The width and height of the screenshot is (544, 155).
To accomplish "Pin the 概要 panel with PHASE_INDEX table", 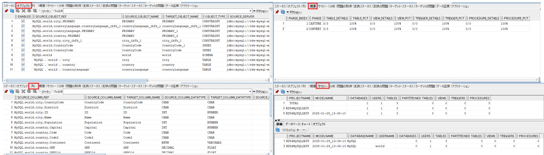I will (277, 12).
